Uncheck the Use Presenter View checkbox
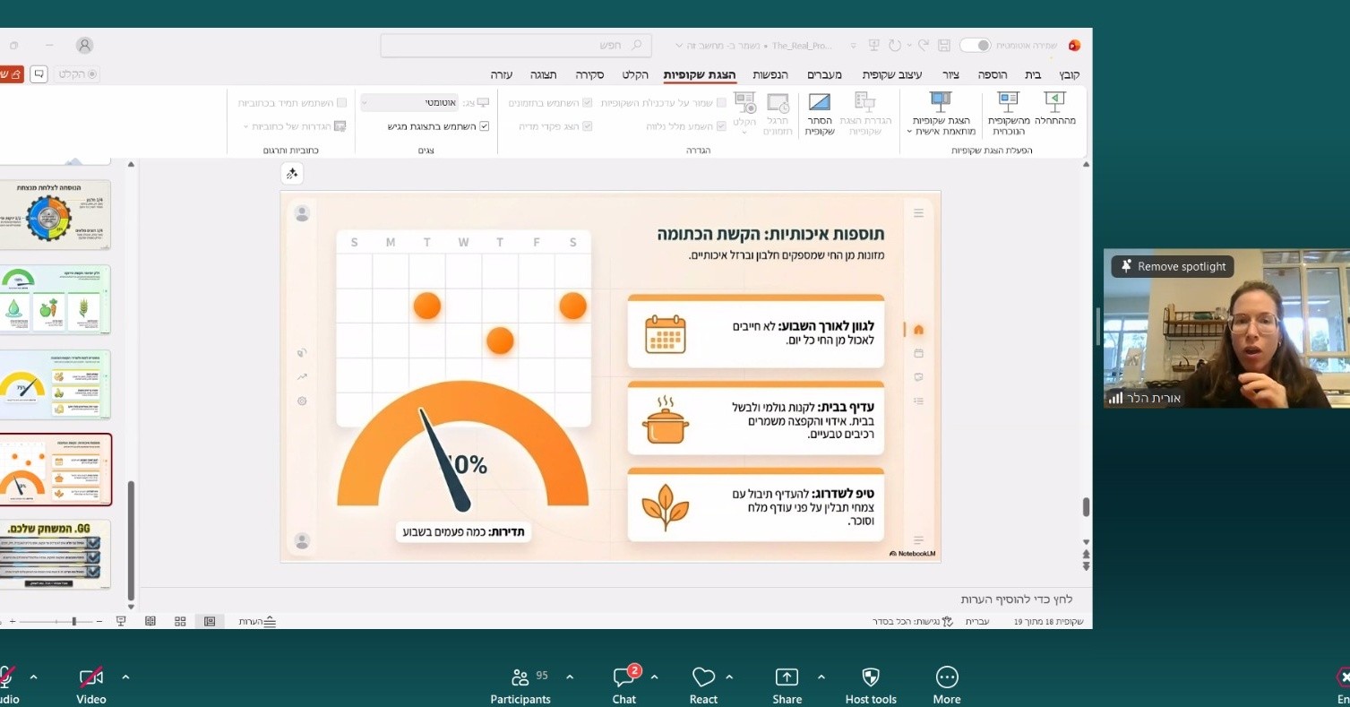The height and width of the screenshot is (707, 1350). click(485, 126)
